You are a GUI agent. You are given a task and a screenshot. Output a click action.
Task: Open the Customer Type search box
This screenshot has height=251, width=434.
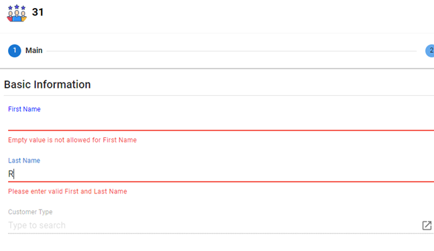pyautogui.click(x=215, y=226)
